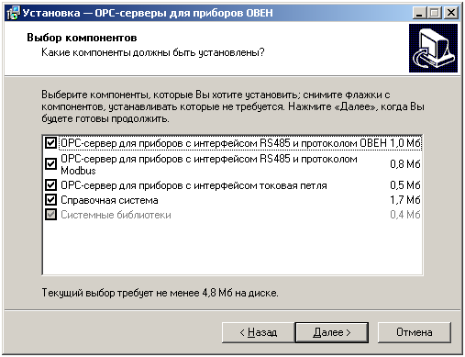Click the 0,8 Мб size of the Modbus component

click(405, 164)
